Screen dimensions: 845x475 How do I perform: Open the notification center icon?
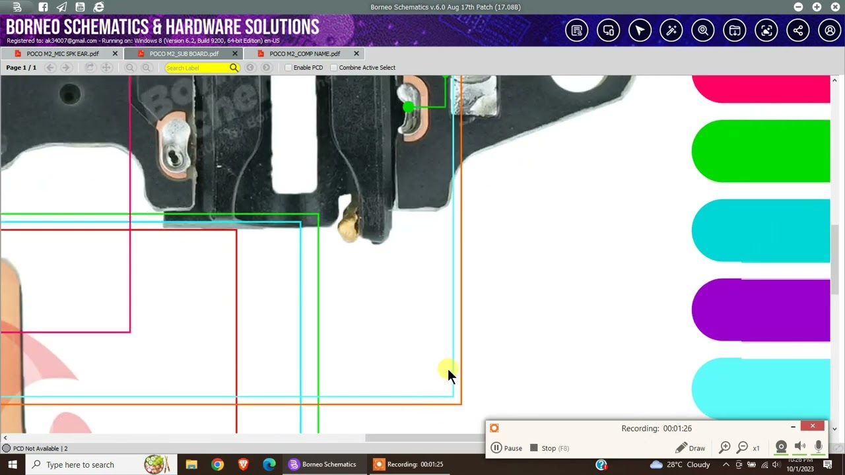point(828,464)
